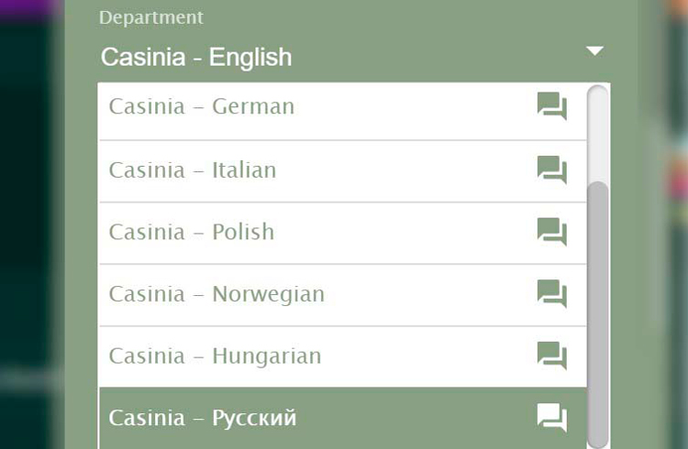The image size is (688, 449).
Task: Click chat icon beside Casinia – Русский
Action: click(551, 418)
